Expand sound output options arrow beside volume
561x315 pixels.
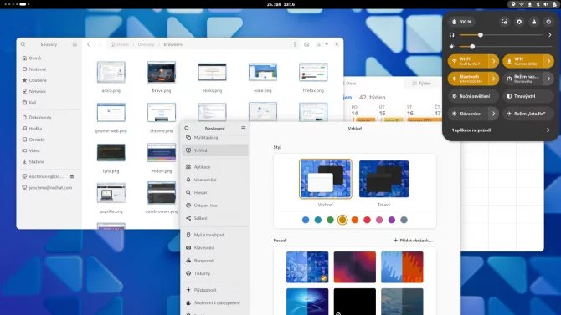[x=550, y=35]
